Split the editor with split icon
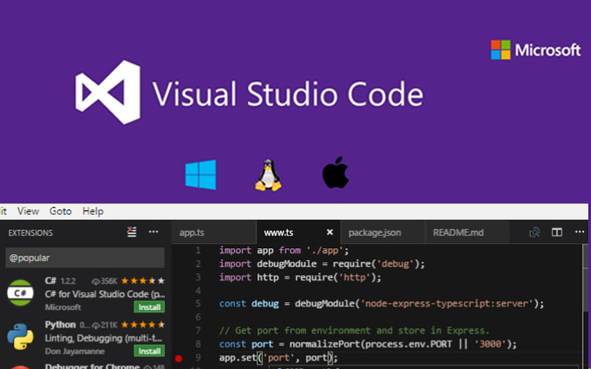 [x=557, y=232]
